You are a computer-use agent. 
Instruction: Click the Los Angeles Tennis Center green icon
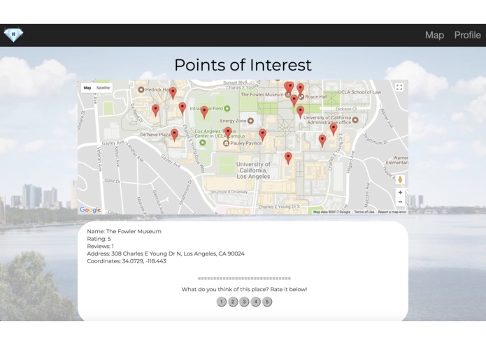click(202, 142)
